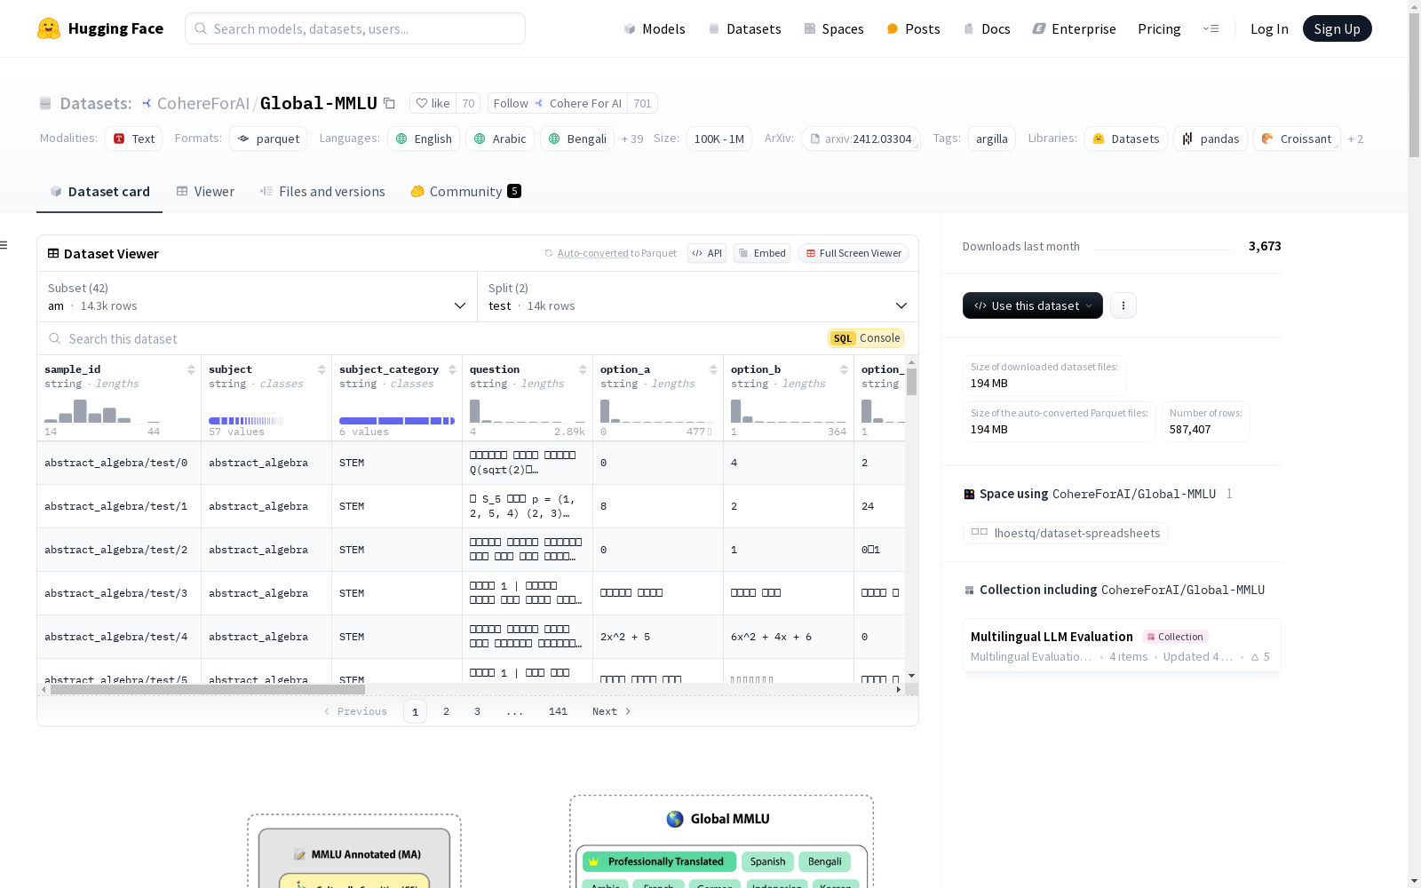The width and height of the screenshot is (1421, 888).
Task: Click the Auto-converted to Parquet link
Action: click(x=592, y=253)
